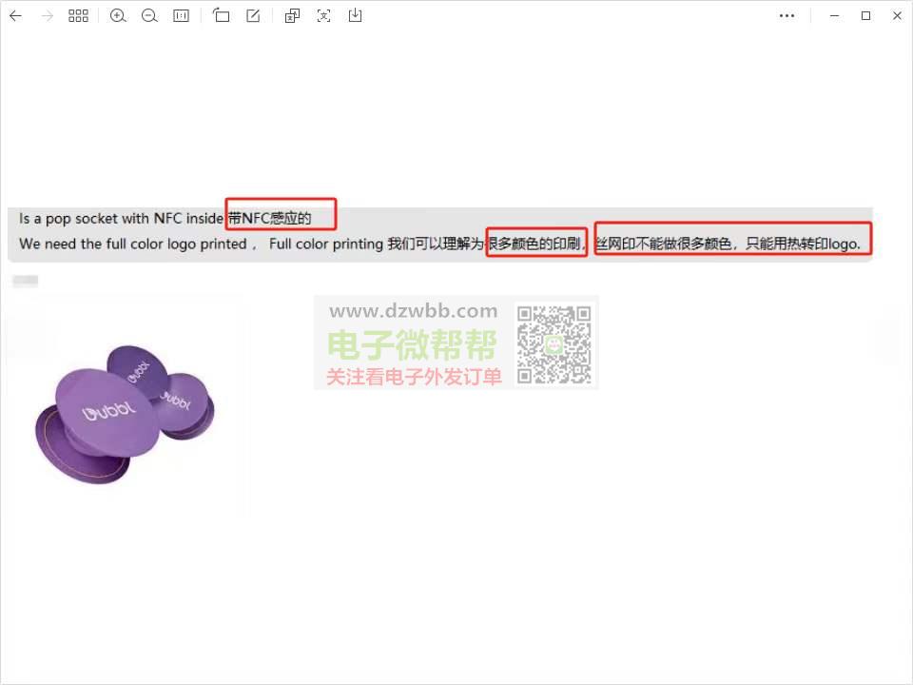Save the image with download icon
The height and width of the screenshot is (685, 913).
356,16
